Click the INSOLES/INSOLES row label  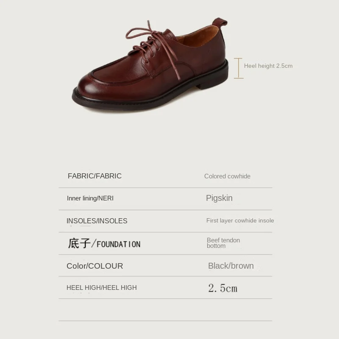click(97, 221)
